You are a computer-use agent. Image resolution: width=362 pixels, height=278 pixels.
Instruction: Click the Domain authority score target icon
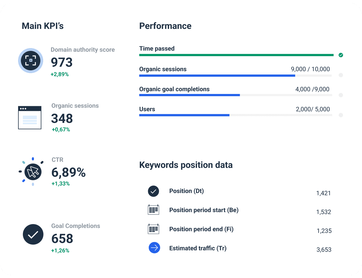pos(31,61)
